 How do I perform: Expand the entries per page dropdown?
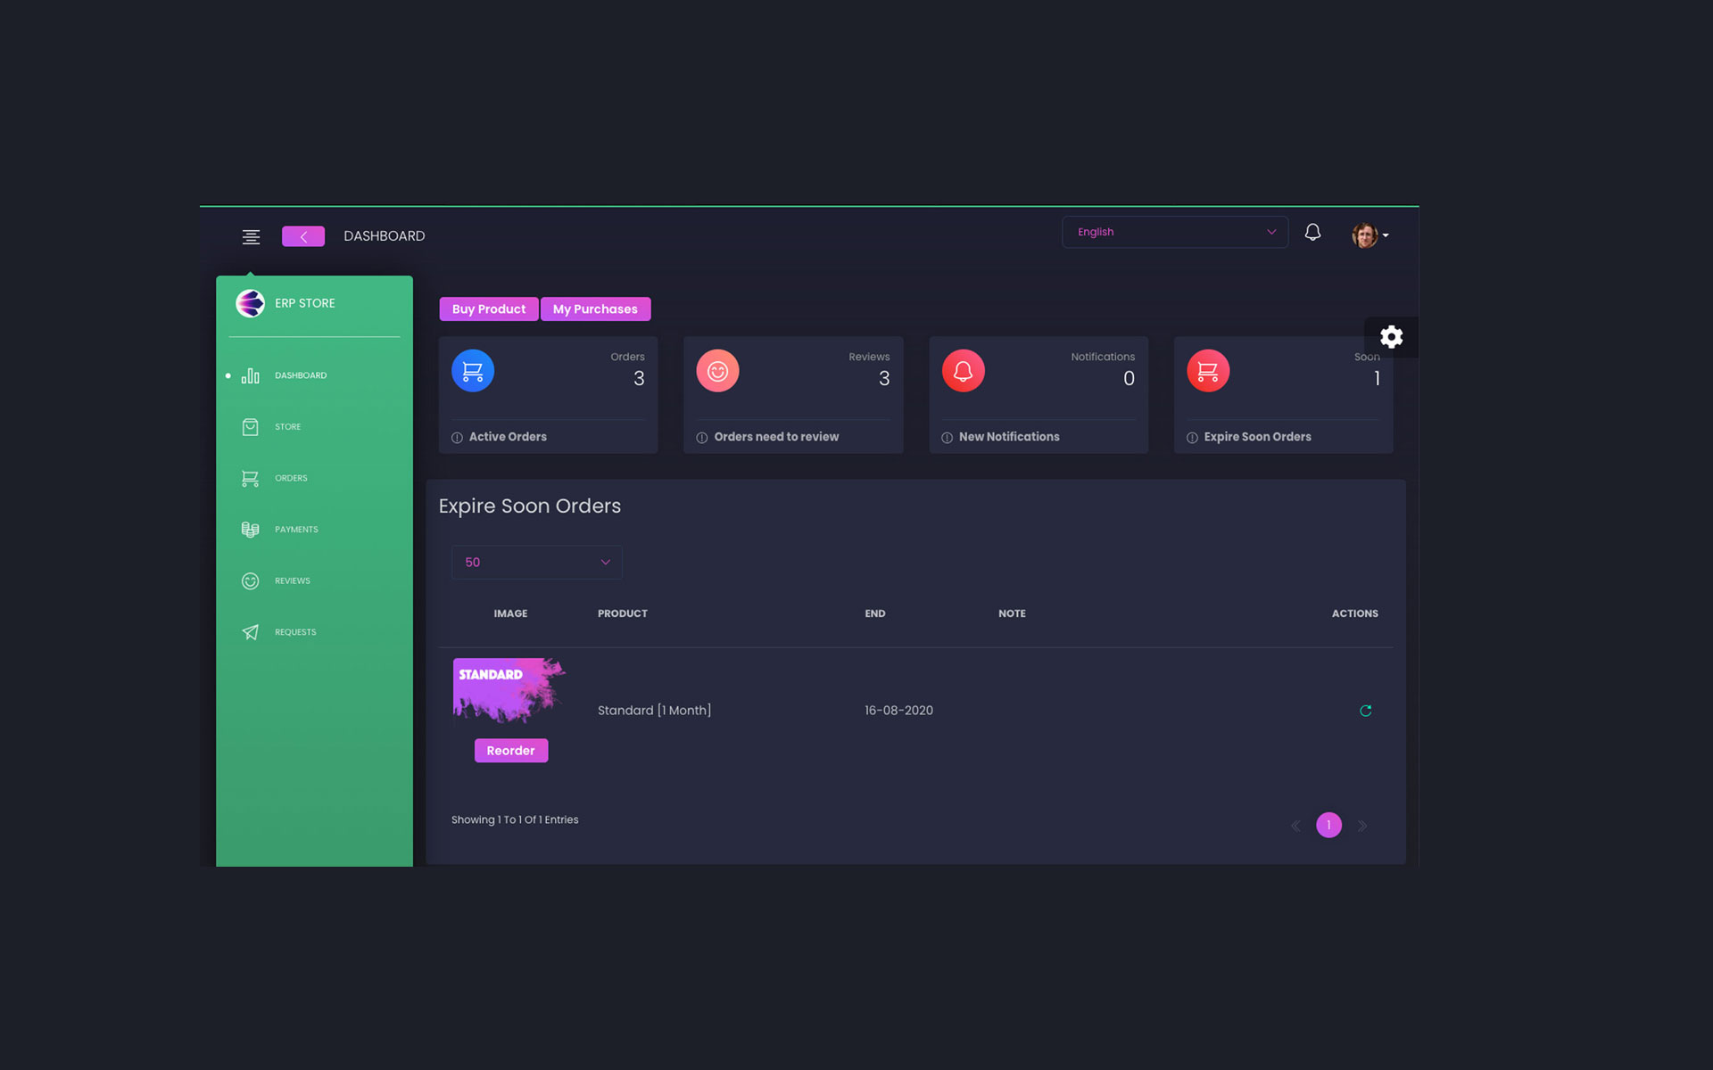(536, 562)
